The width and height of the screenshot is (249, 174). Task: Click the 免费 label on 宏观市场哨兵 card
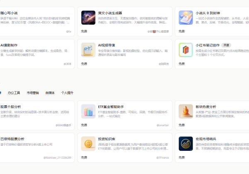[x=181, y=157]
